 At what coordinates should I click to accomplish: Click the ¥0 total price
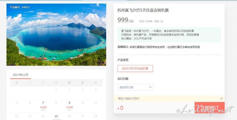(x=121, y=108)
